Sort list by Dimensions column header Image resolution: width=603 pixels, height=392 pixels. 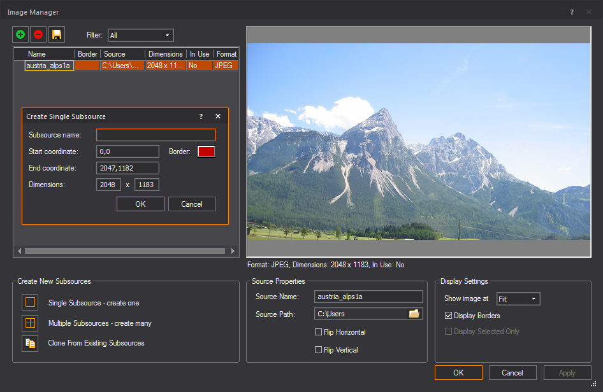(165, 54)
